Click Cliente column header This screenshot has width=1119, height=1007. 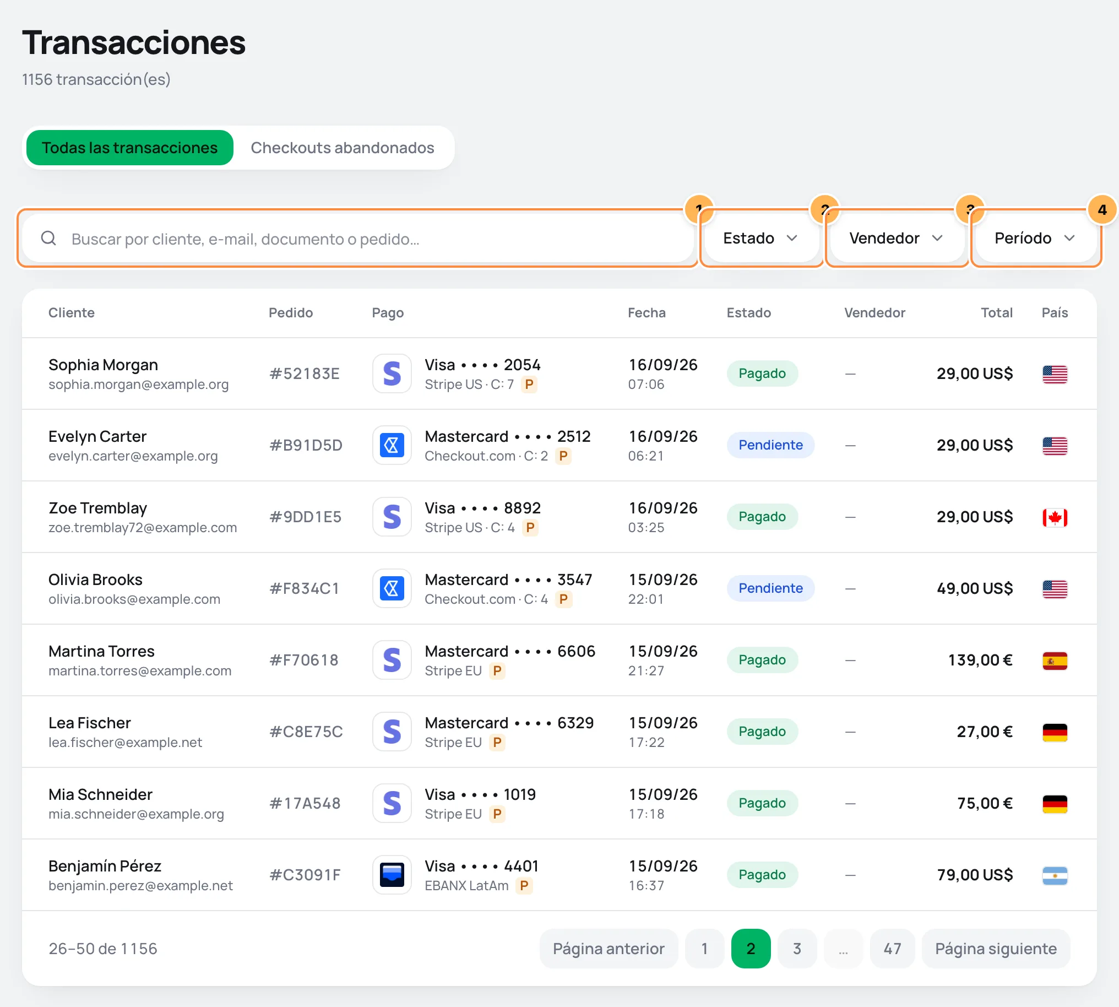pos(72,312)
